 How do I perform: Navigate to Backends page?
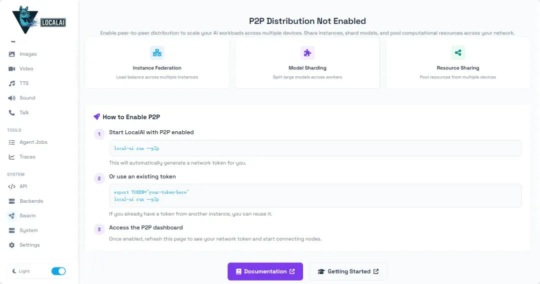point(31,201)
